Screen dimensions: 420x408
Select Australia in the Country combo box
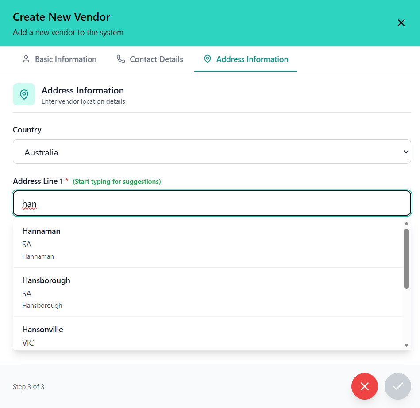point(212,152)
